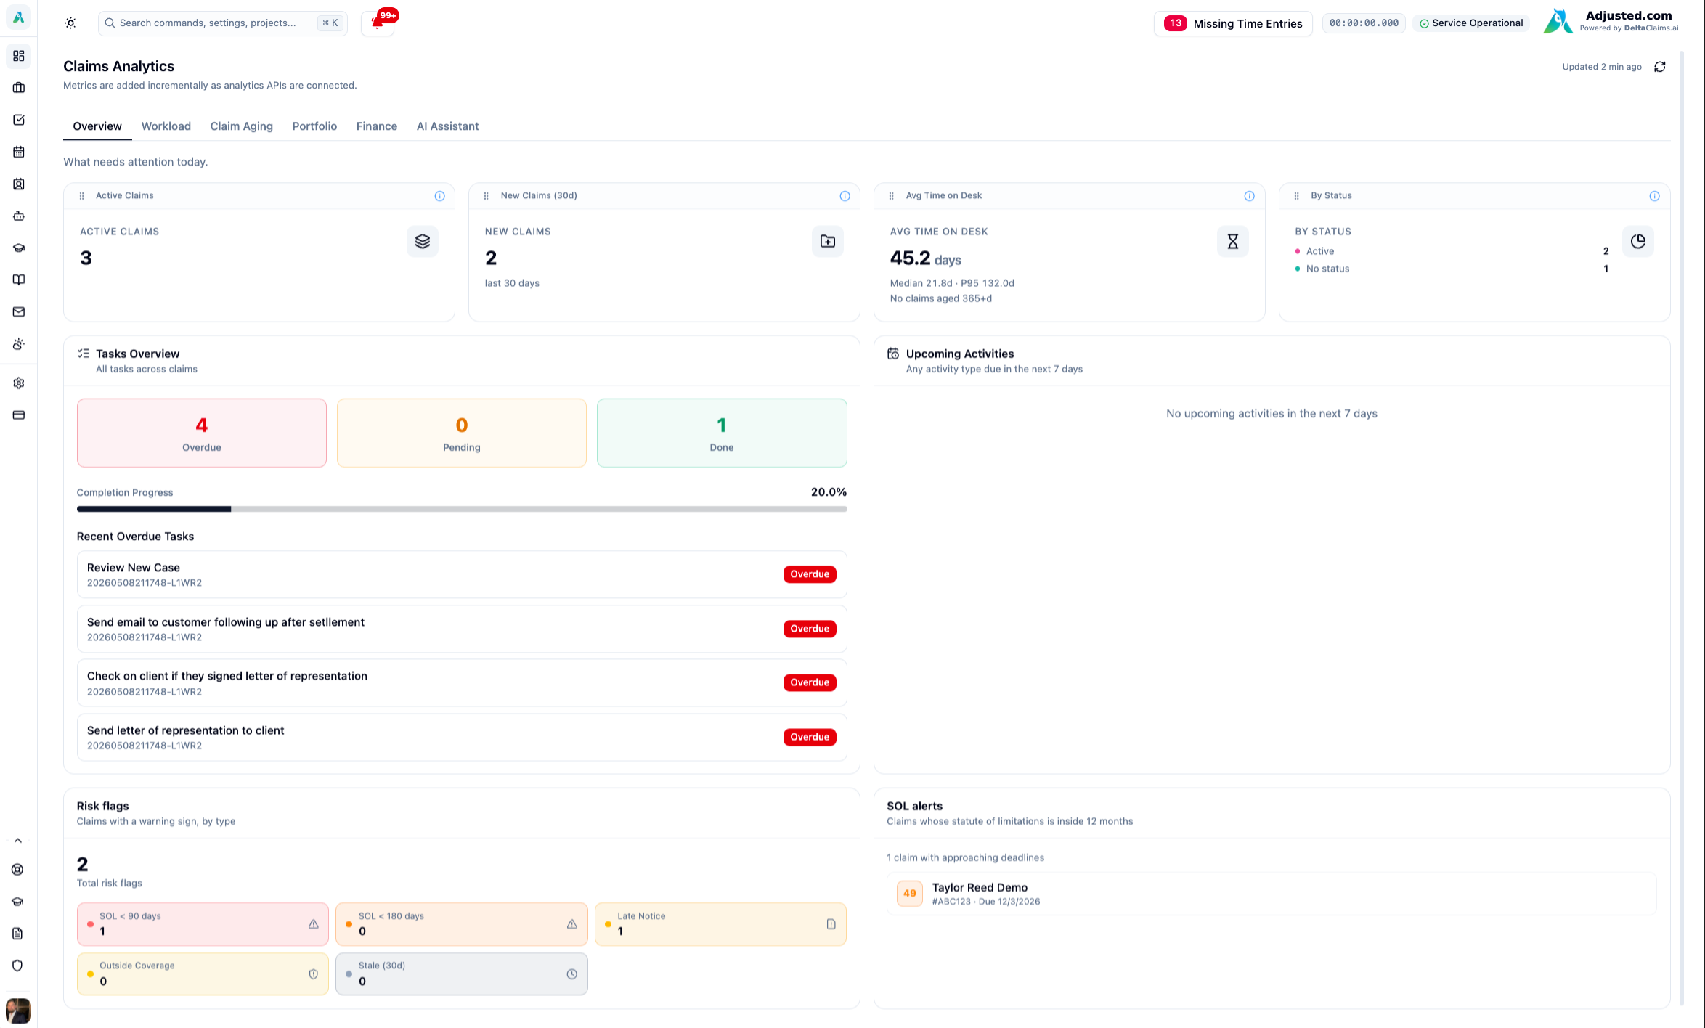Show info for Avg Time on Desk card
Image resolution: width=1705 pixels, height=1028 pixels.
(x=1249, y=196)
